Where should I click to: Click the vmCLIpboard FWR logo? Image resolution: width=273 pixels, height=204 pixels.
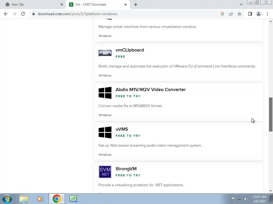(x=105, y=53)
